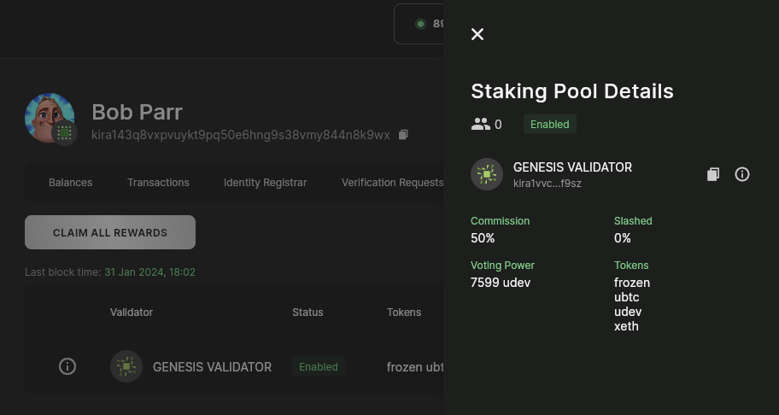This screenshot has height=415, width=779.
Task: Open info icon in validator table row
Action: 67,366
